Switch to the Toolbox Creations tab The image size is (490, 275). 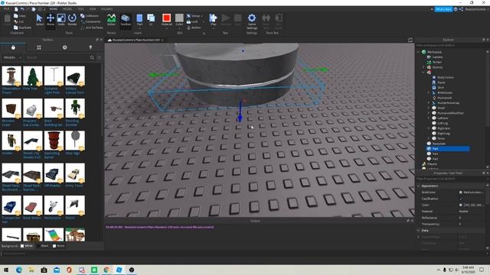point(90,47)
